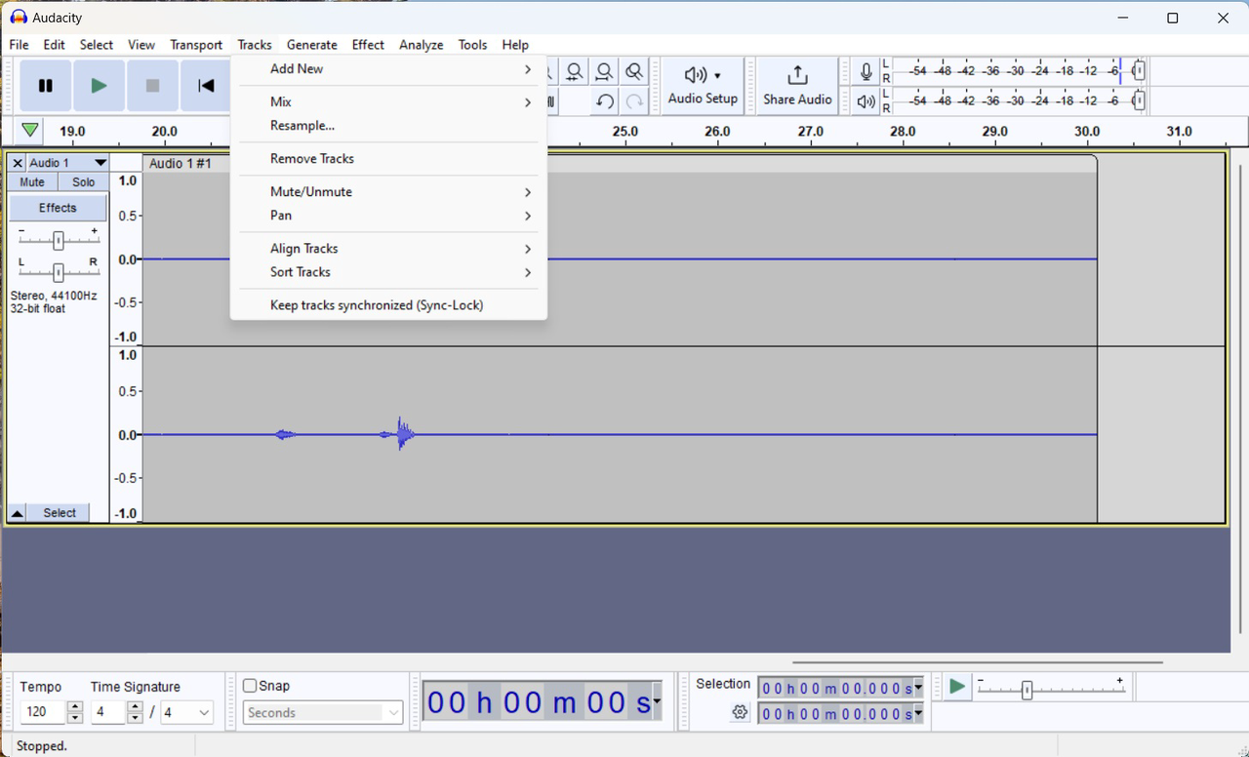Click the play-at-speed slider handle
Viewport: 1249px width, 757px height.
pos(1027,690)
